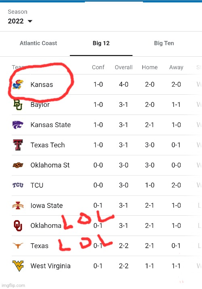Open the West Virginia team link

50,266
